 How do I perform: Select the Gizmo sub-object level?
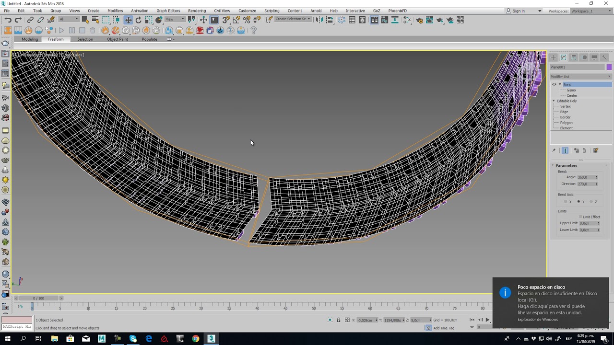point(571,90)
